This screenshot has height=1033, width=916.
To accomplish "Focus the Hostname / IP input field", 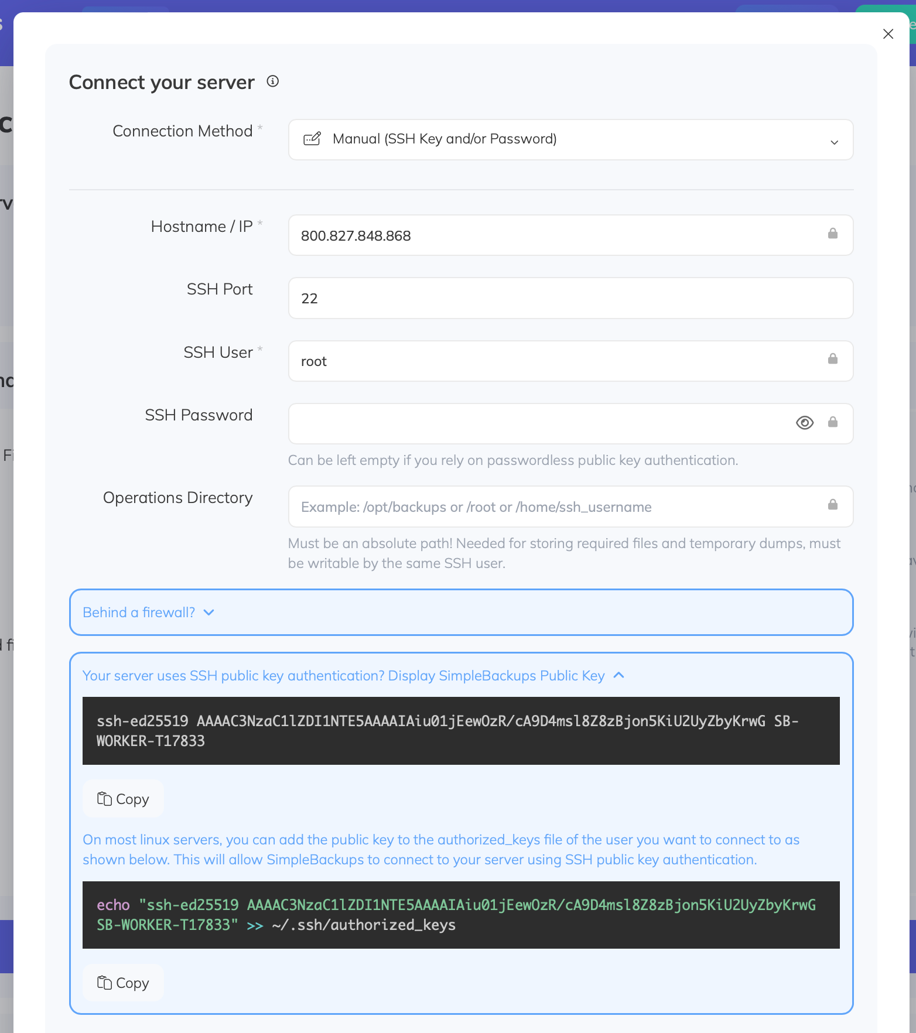I will (x=570, y=235).
